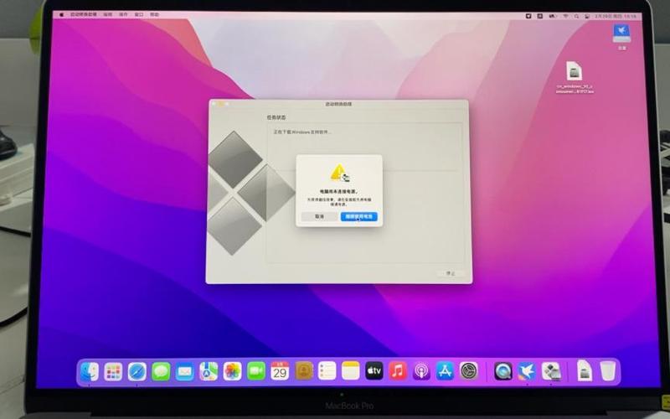Open the Music app in the Dock

click(398, 371)
